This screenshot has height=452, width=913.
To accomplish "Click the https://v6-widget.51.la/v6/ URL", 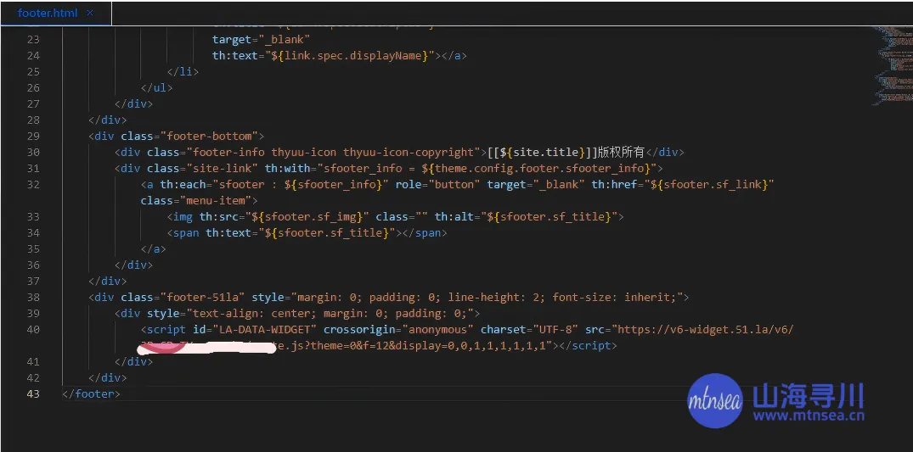I will tap(705, 330).
